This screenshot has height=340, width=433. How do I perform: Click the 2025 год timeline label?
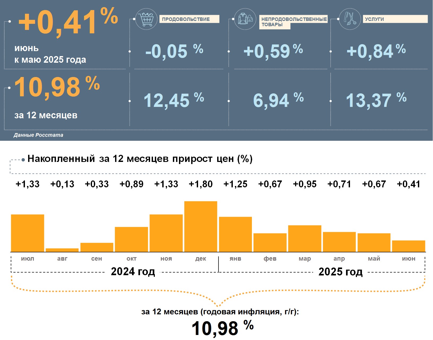tap(340, 272)
